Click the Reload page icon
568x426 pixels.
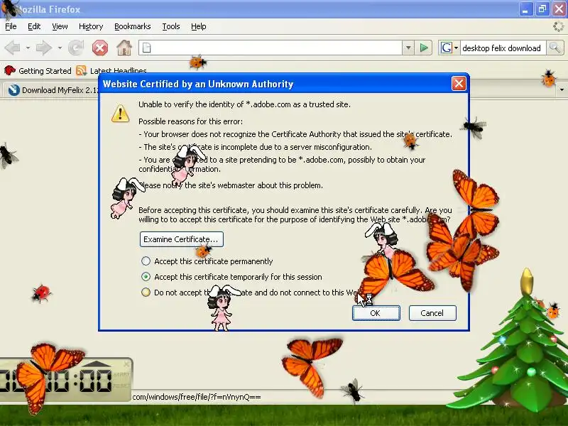tap(76, 48)
